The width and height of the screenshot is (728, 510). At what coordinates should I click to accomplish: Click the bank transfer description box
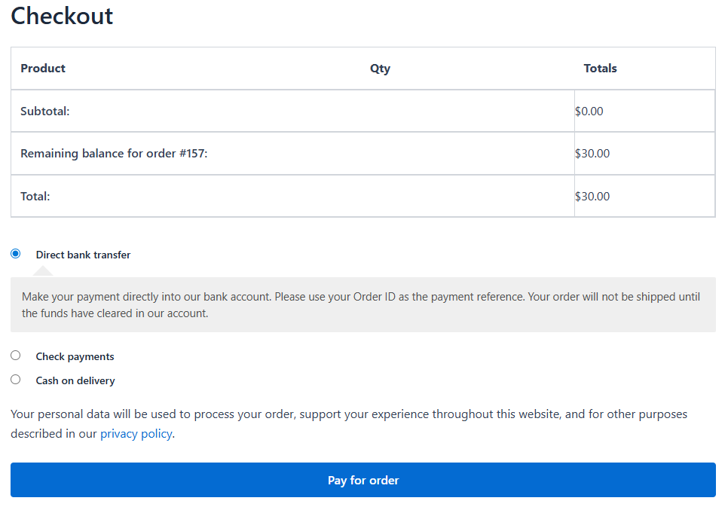(x=363, y=304)
